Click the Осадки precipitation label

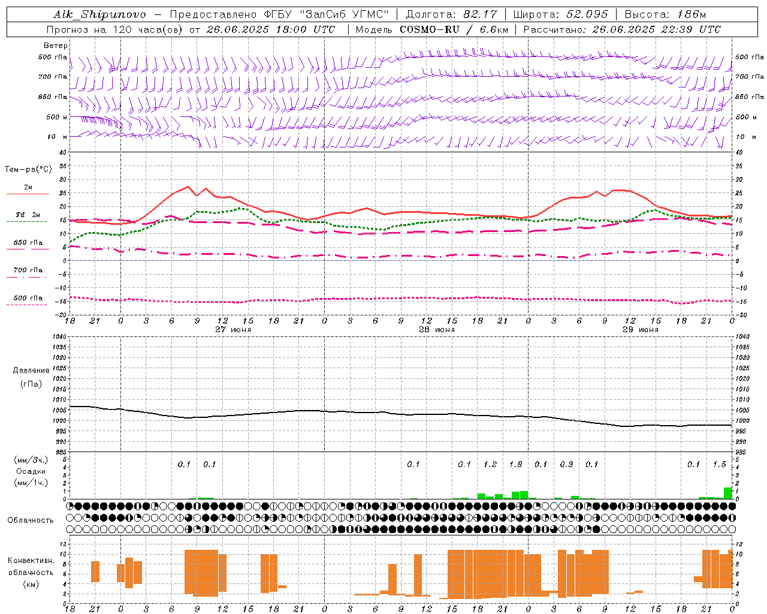point(31,471)
